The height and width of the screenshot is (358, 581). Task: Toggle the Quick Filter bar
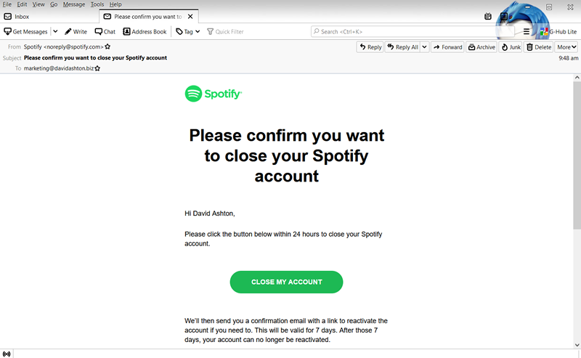click(x=225, y=31)
